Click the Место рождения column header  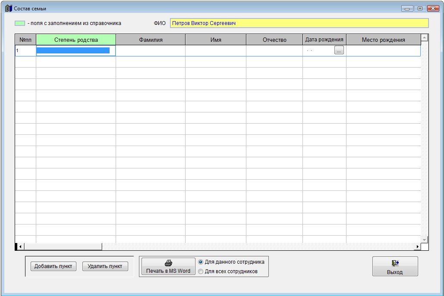click(384, 40)
